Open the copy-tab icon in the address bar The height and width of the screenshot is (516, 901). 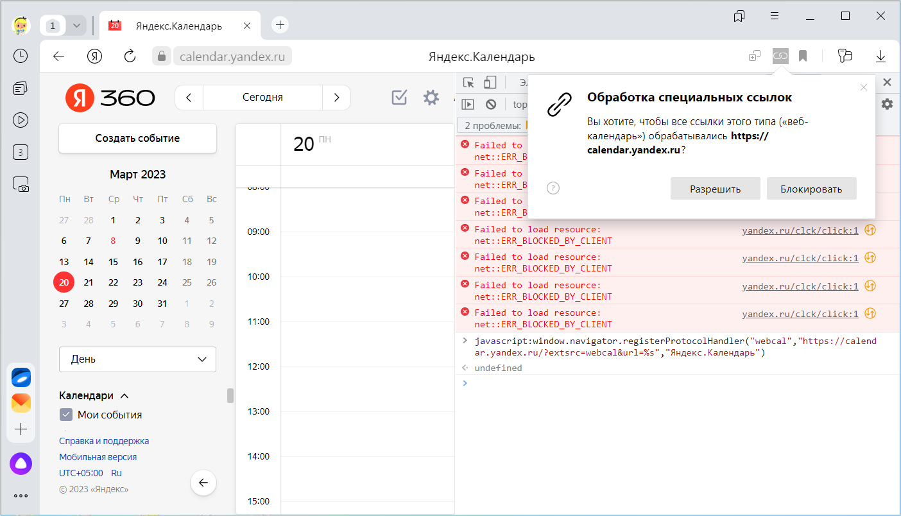pos(755,56)
